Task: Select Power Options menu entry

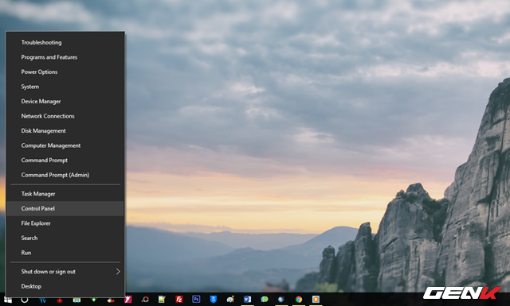Action: click(x=65, y=72)
